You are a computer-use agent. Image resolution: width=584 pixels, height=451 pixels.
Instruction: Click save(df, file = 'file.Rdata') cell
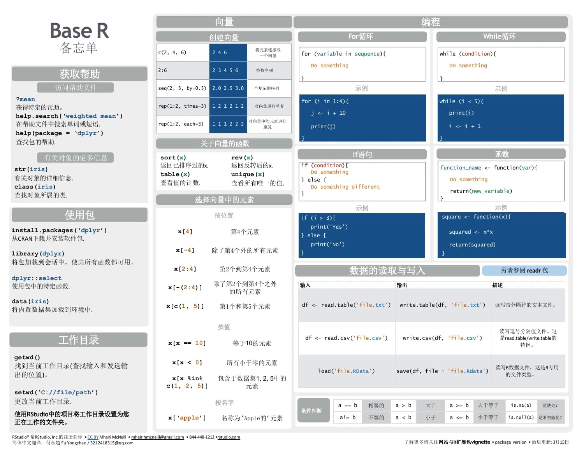tap(443, 371)
